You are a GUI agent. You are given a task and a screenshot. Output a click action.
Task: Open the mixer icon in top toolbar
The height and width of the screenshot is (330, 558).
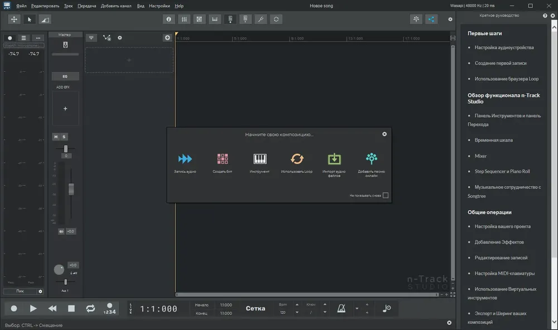pyautogui.click(x=184, y=19)
